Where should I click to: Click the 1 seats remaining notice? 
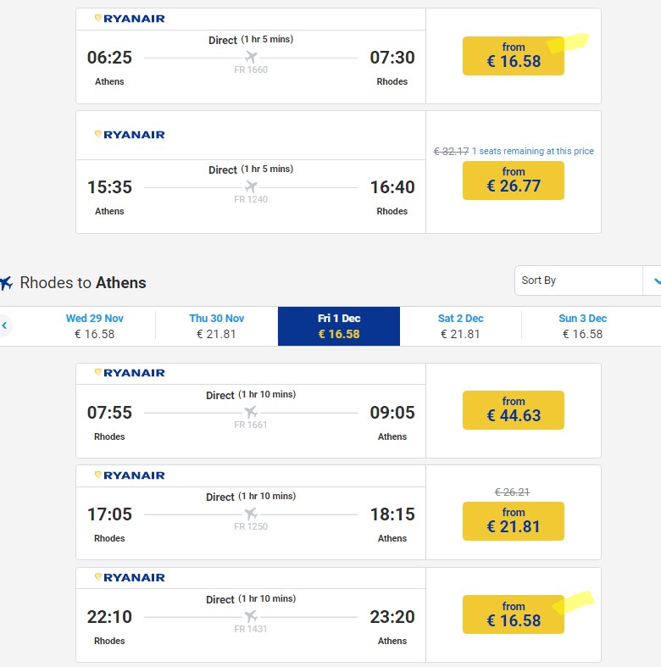click(x=533, y=152)
